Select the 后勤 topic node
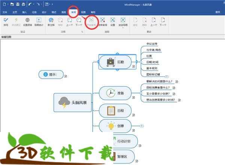 click(x=115, y=62)
